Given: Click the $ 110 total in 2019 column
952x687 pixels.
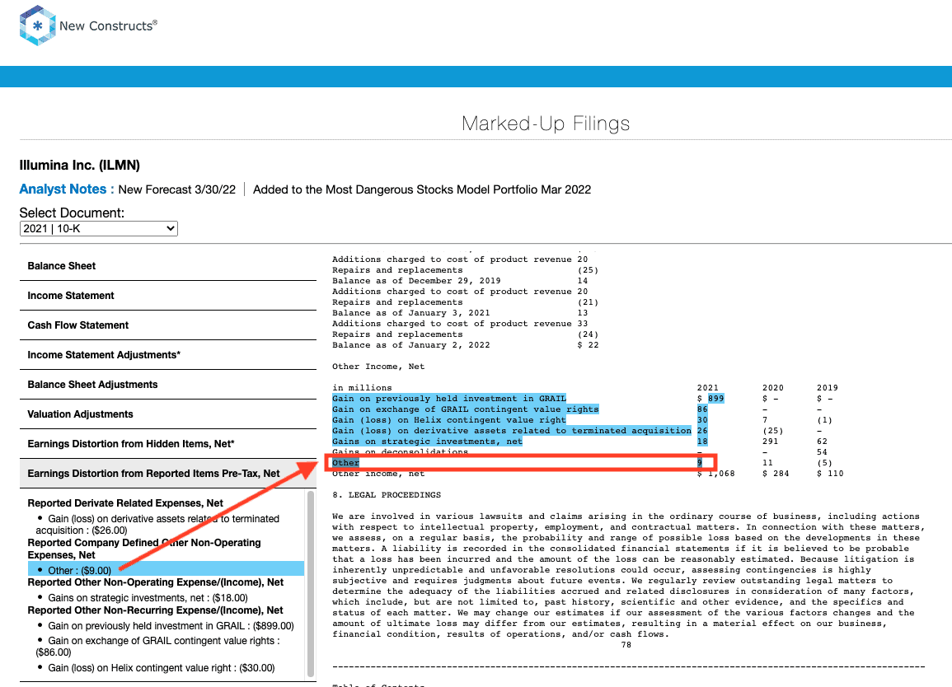Looking at the screenshot, I should [x=830, y=474].
